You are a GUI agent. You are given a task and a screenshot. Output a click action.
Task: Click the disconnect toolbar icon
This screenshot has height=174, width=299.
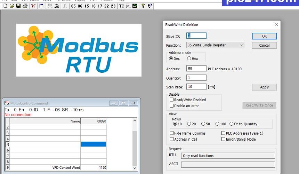(57, 6)
